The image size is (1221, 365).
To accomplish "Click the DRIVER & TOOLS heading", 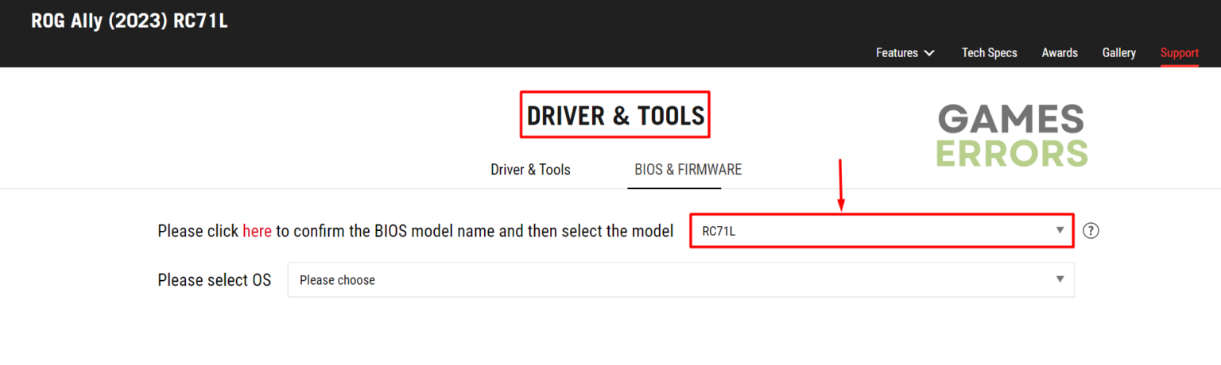I will [615, 116].
